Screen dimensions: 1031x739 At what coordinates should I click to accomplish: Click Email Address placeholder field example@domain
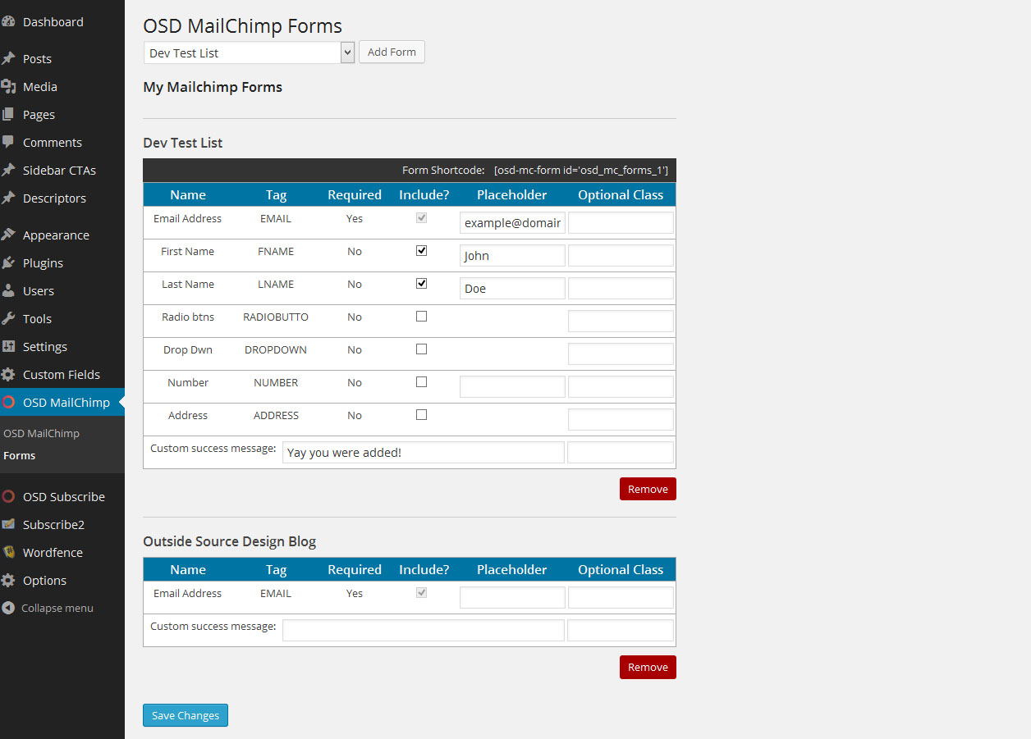point(512,222)
